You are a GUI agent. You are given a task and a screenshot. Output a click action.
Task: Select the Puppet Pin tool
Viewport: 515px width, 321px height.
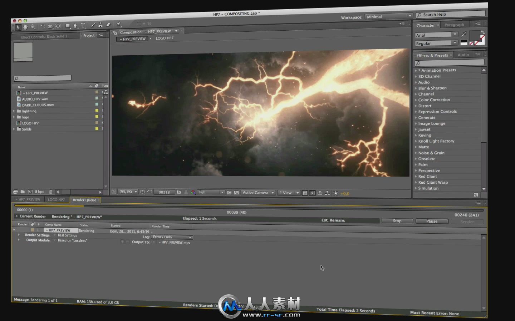(119, 24)
